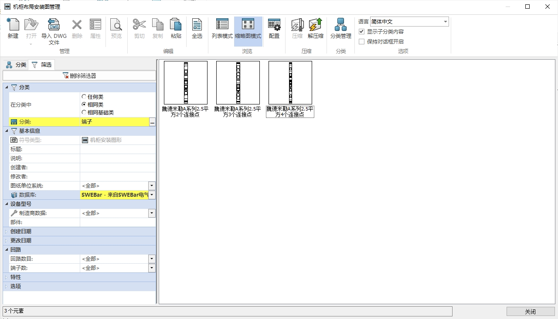Open classification management (分类管理)
Screen dimensions: 558x319
(x=340, y=28)
